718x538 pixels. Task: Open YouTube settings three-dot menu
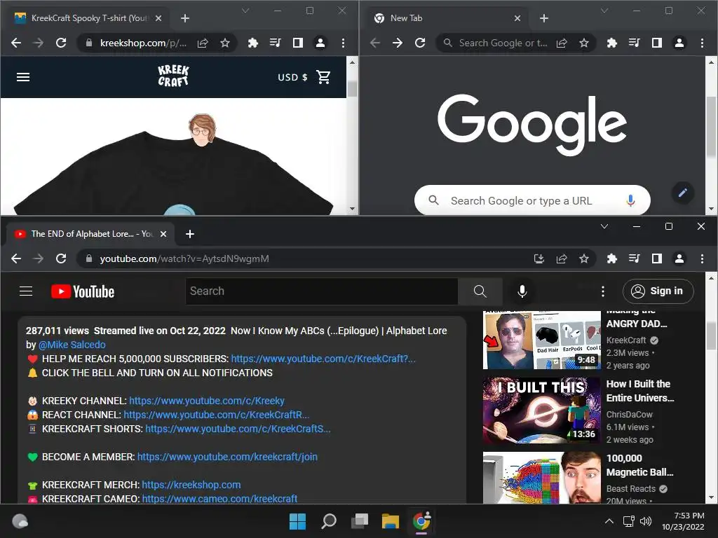point(602,291)
